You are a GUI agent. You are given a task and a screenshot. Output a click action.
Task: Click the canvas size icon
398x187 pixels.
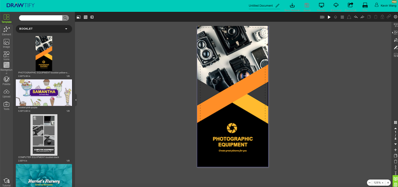coord(79,17)
